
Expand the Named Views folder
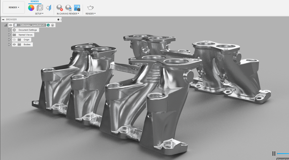pos(9,35)
